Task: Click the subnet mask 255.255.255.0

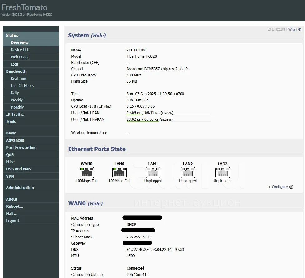Action: [x=138, y=237]
